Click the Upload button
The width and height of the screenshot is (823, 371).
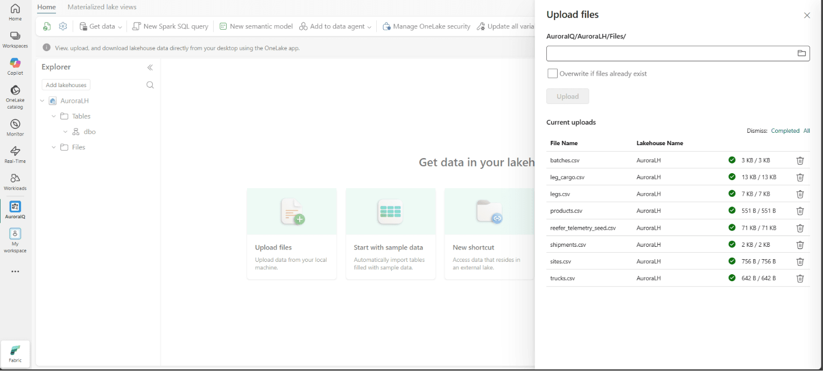(567, 96)
